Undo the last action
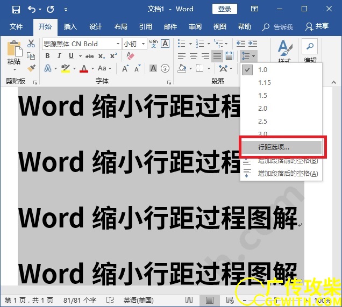 coord(32,9)
